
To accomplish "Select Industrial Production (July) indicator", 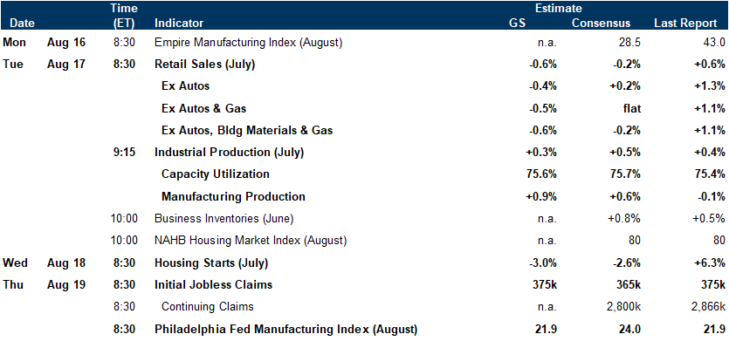I will (230, 153).
